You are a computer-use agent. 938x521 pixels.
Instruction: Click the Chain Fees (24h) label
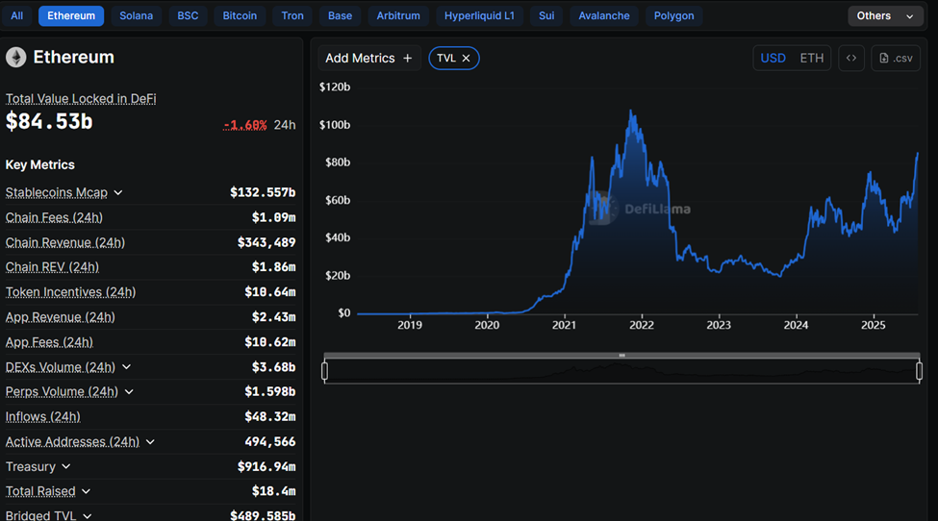pyautogui.click(x=54, y=217)
